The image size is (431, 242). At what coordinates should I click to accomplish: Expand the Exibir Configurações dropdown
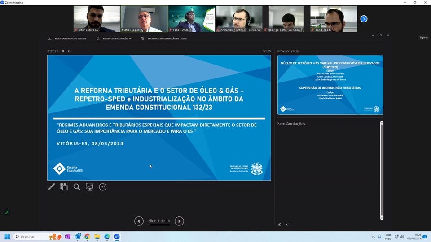pyautogui.click(x=114, y=39)
